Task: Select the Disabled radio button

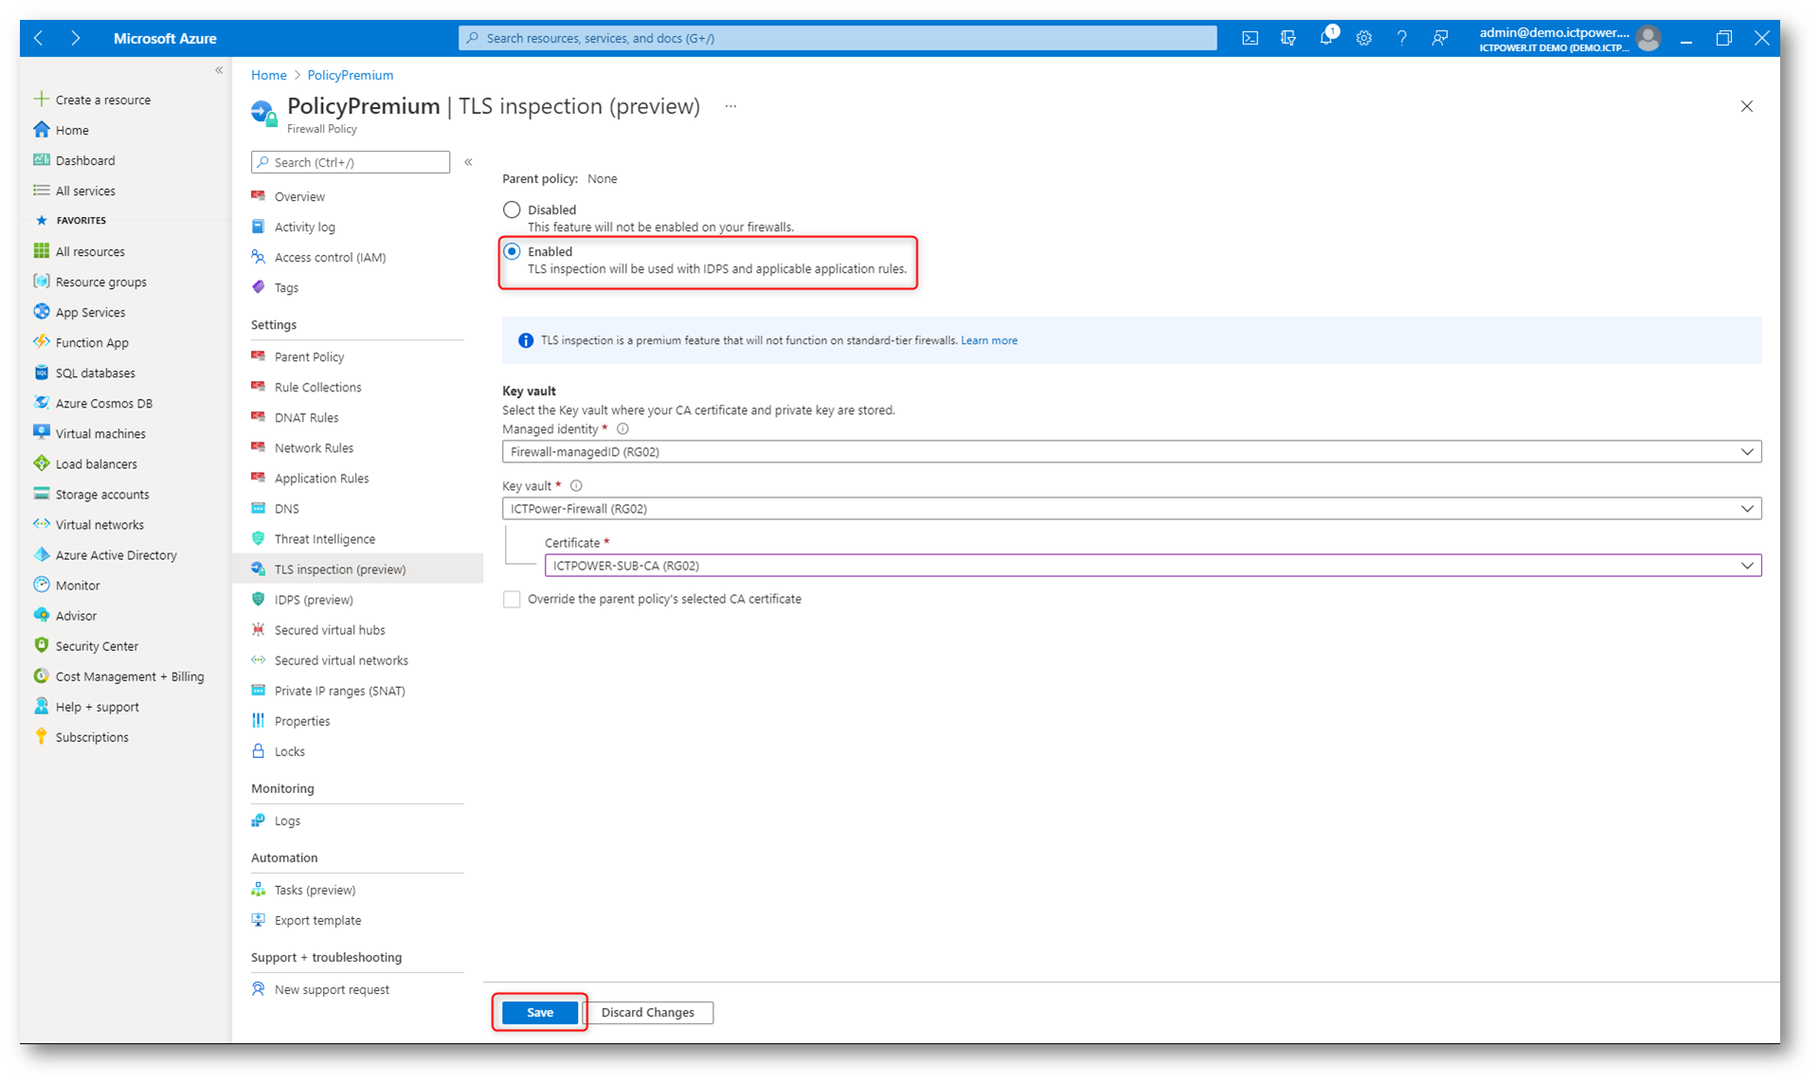Action: [x=512, y=209]
